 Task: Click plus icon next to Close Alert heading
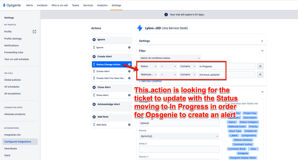point(94,87)
